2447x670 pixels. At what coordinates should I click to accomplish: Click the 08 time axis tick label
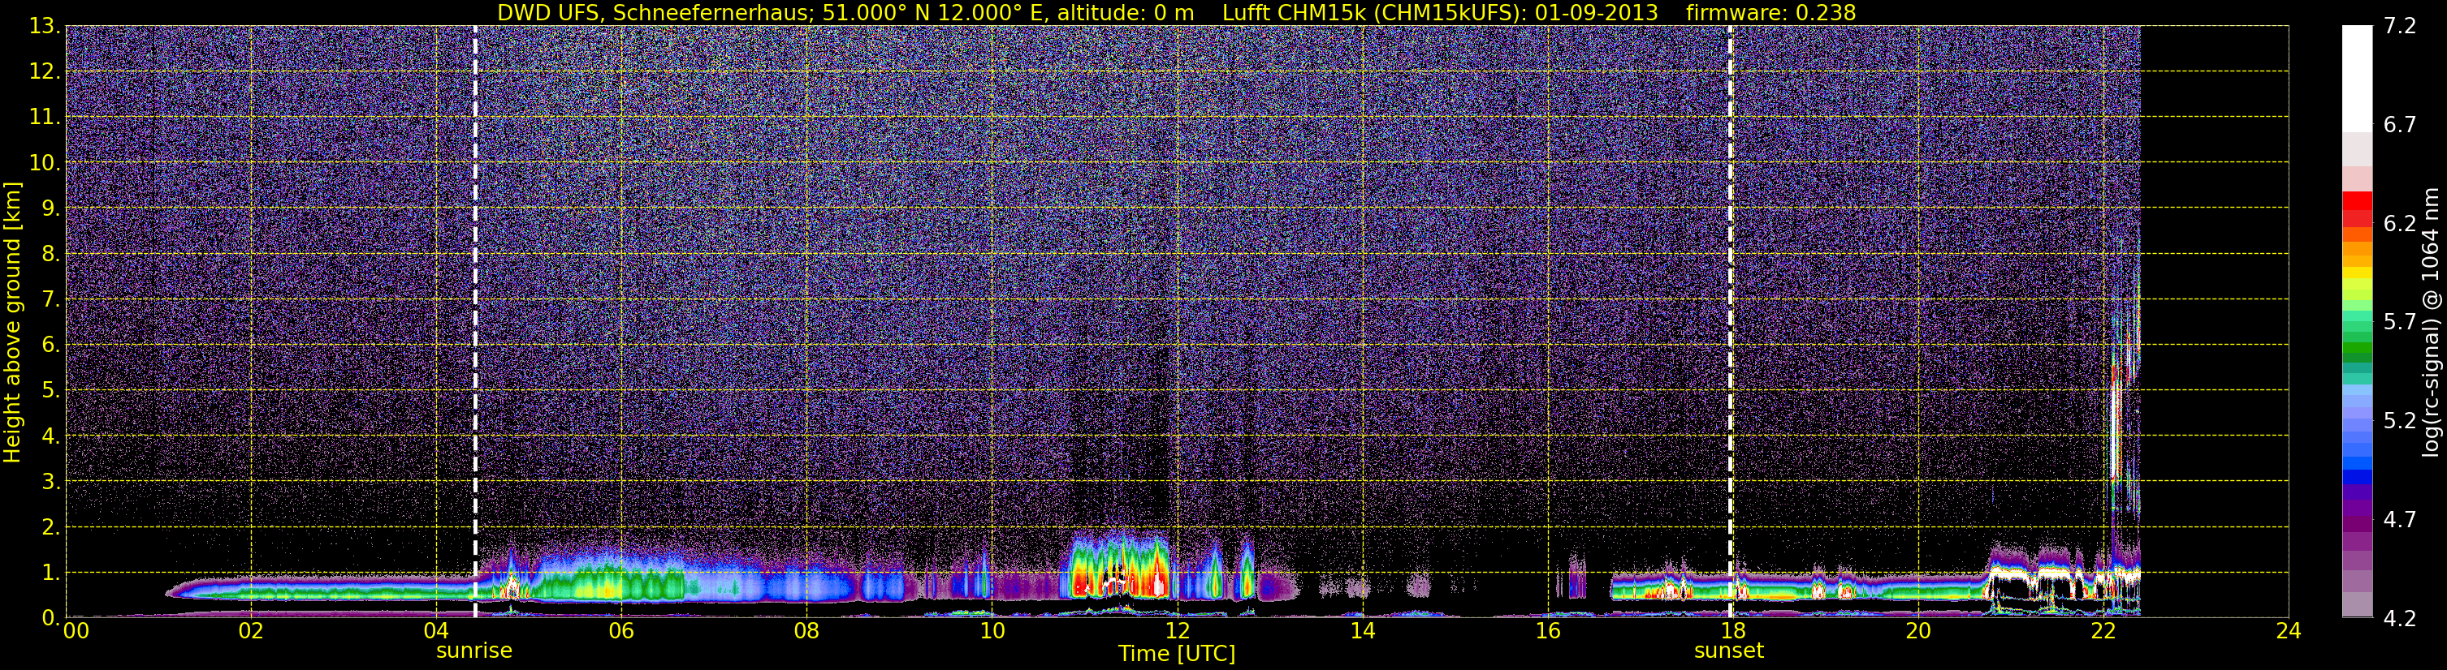[x=806, y=631]
